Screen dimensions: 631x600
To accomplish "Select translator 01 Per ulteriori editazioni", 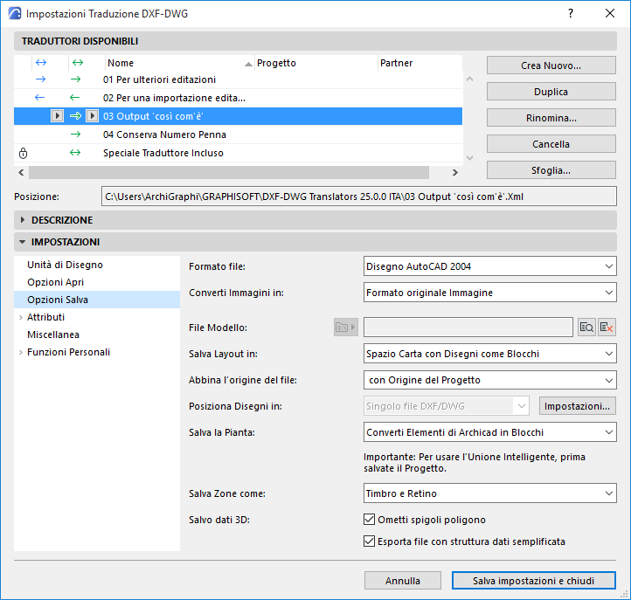I will click(x=238, y=79).
